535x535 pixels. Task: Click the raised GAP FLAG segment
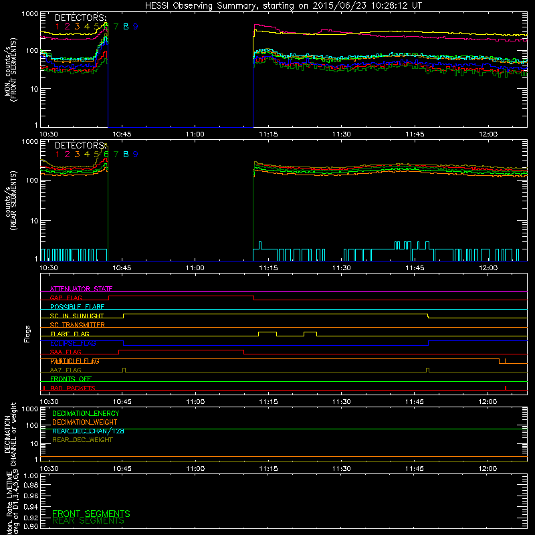181,296
